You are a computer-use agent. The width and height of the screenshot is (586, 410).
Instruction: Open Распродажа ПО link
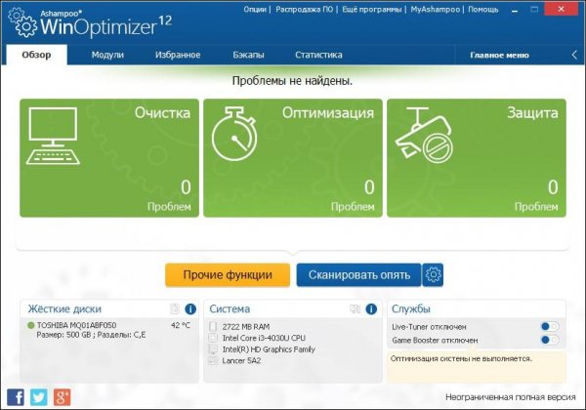tap(304, 10)
